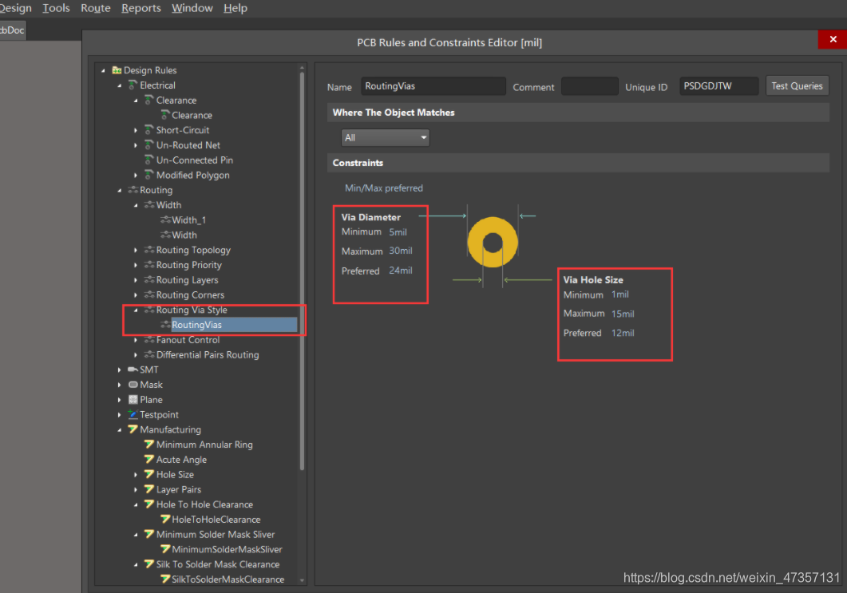Click Via Diameter Minimum value 5mil

click(x=398, y=232)
